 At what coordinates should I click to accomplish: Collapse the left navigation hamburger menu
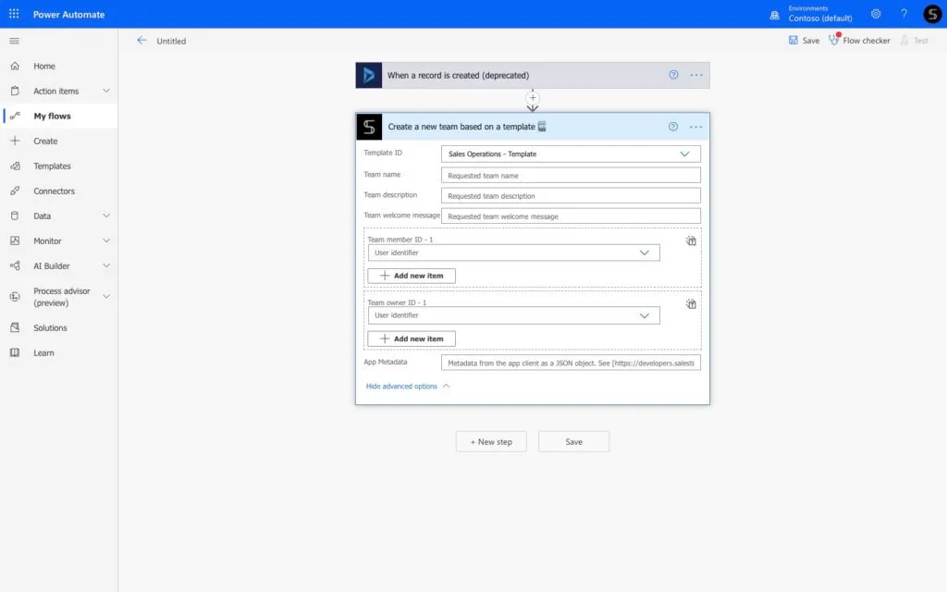point(15,41)
